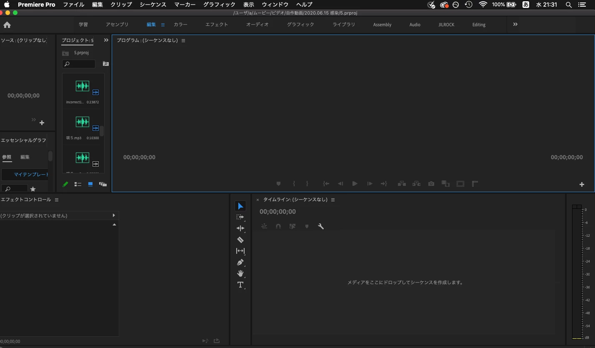Viewport: 595px width, 348px height.
Task: Add marker in Program monitor
Action: click(x=279, y=184)
